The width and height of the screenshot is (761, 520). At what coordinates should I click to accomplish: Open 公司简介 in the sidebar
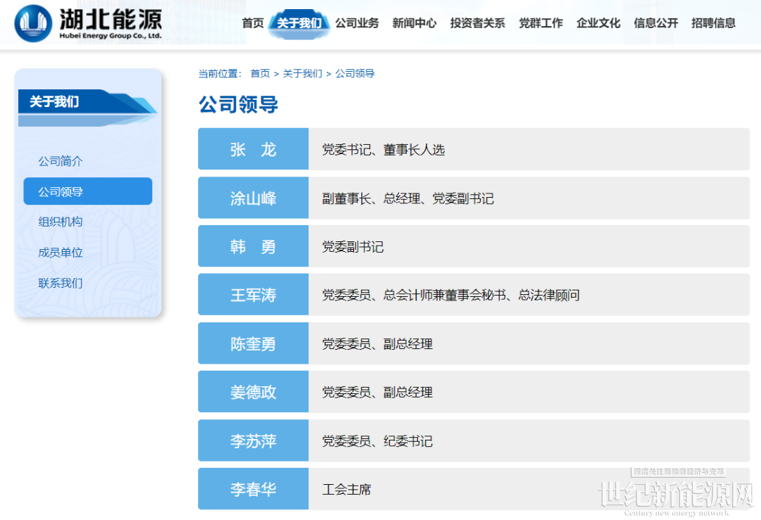pos(61,161)
